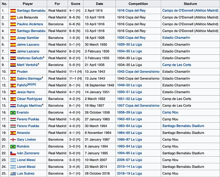
Task: Open the Evaristo player link
Action: (x=23, y=112)
